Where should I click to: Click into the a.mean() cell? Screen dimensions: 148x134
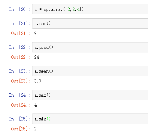(x=90, y=71)
